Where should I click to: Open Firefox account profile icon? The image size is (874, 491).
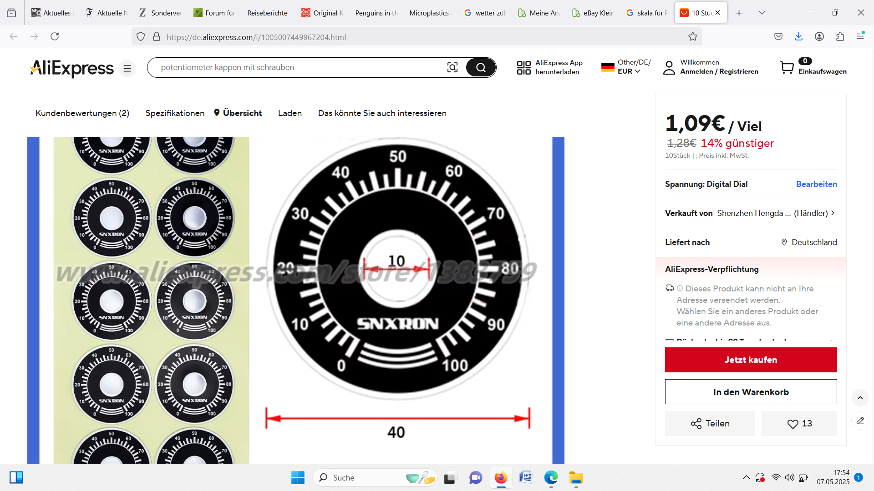(819, 36)
